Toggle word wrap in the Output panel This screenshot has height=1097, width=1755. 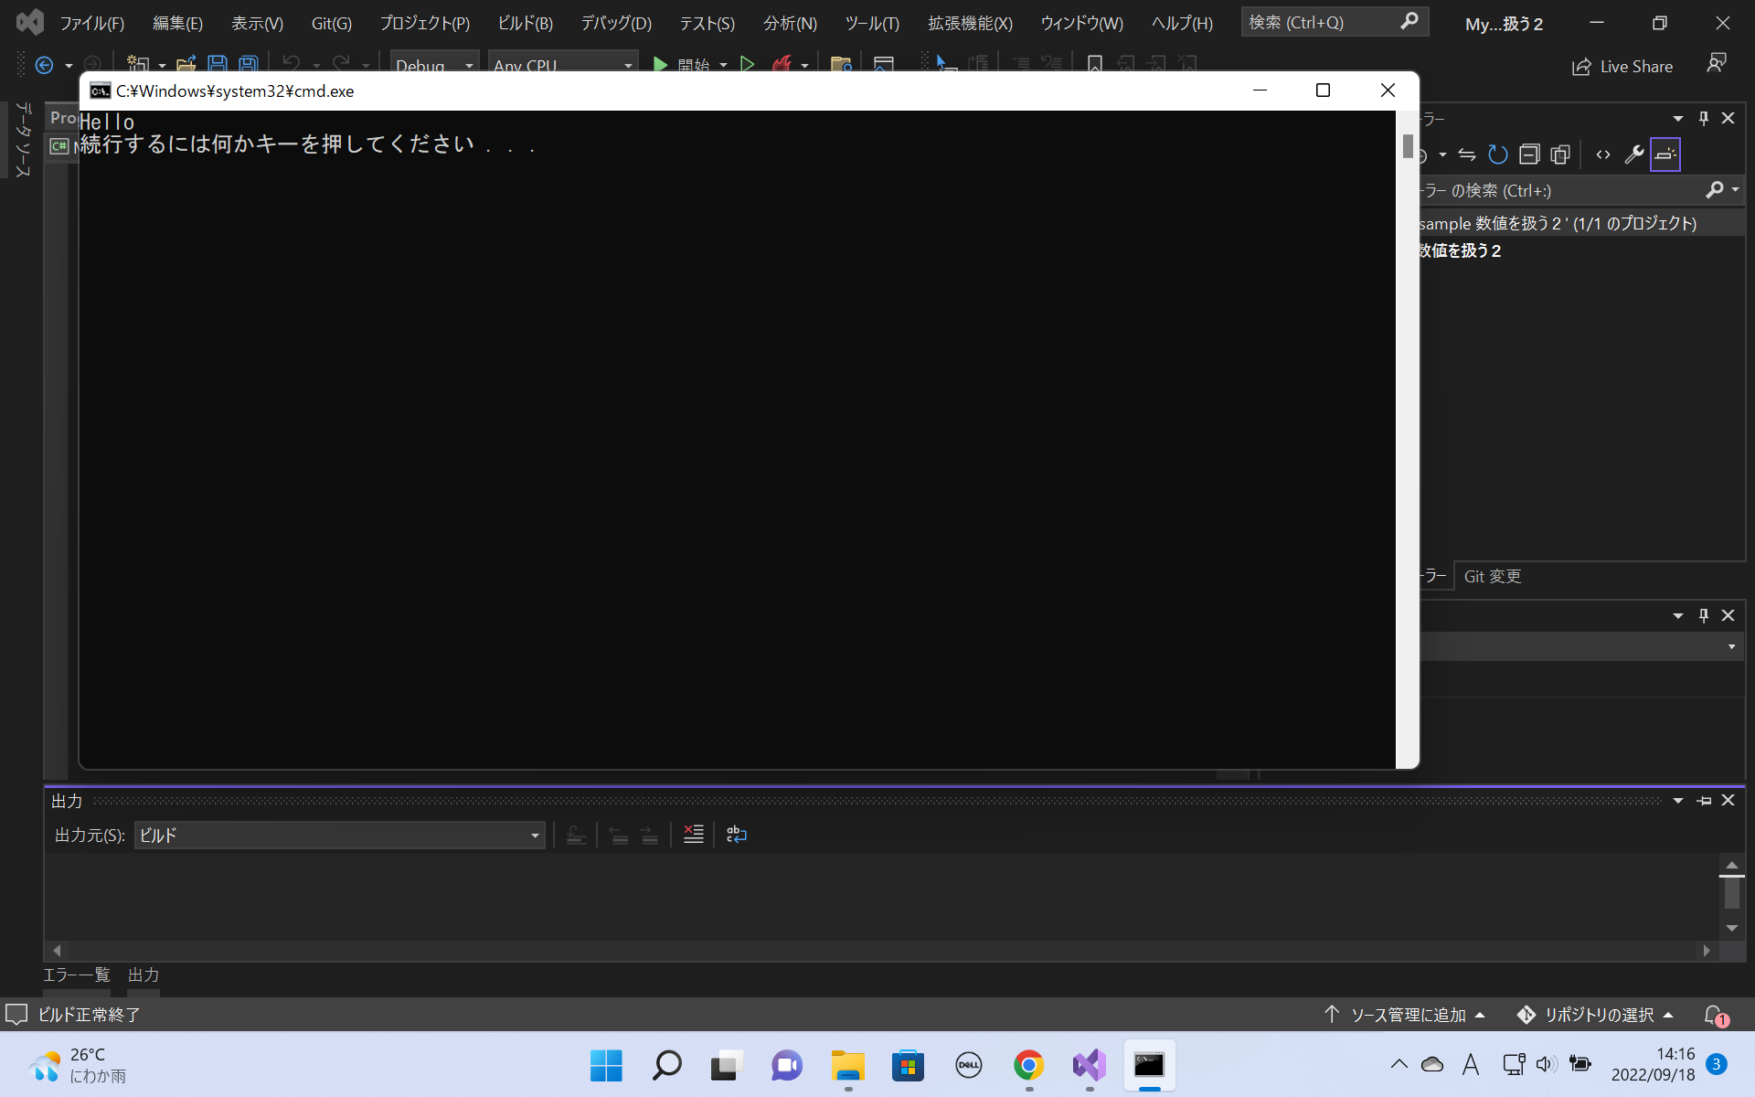pyautogui.click(x=736, y=835)
